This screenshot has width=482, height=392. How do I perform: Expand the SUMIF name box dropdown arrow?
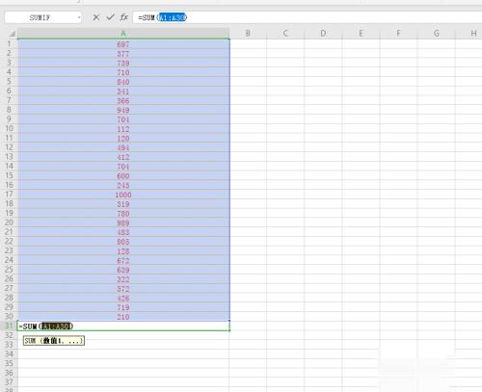point(79,17)
